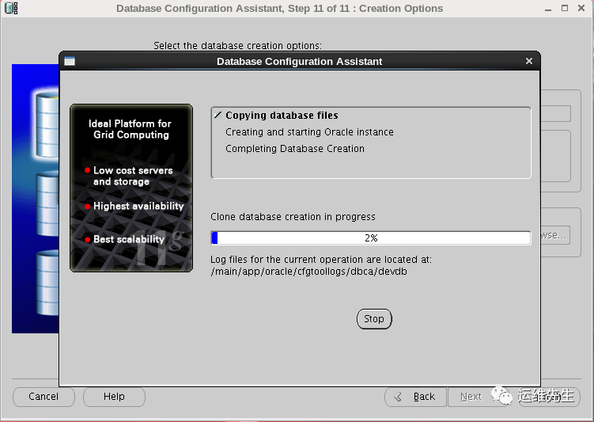Click the database cylinders image in wizard
Viewport: 594px width, 422px height.
(x=36, y=199)
